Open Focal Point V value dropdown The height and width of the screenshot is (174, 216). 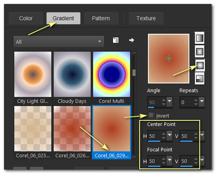(202, 160)
